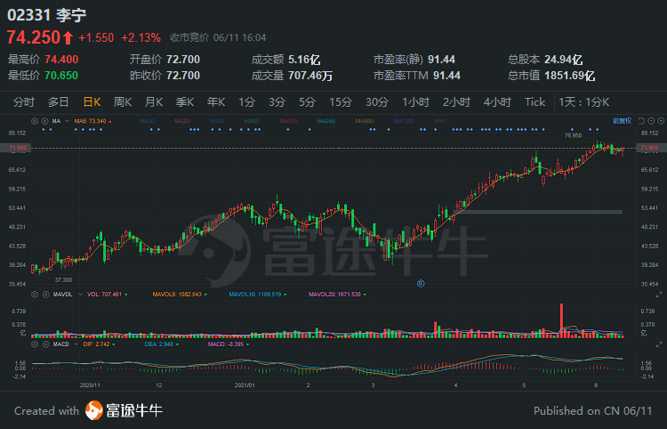Maximize the MACD panel
Viewport: 667px width, 429px height.
tap(659, 344)
